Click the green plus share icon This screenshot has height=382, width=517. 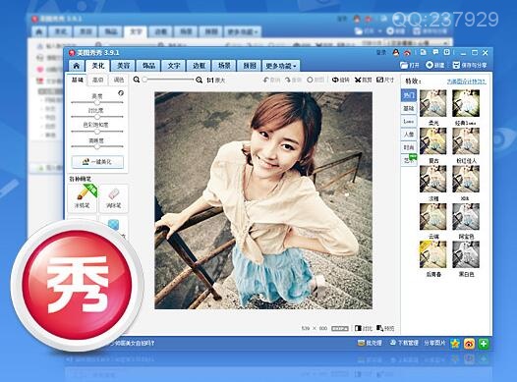(484, 344)
